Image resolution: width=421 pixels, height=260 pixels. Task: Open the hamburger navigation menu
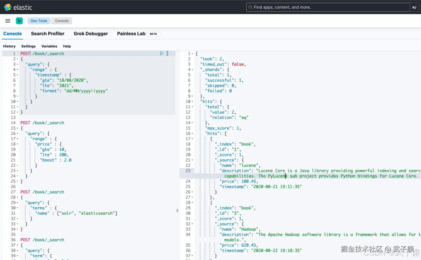(x=8, y=21)
